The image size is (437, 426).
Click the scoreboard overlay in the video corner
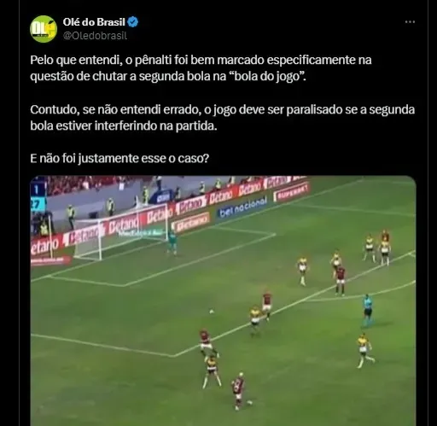tap(38, 196)
